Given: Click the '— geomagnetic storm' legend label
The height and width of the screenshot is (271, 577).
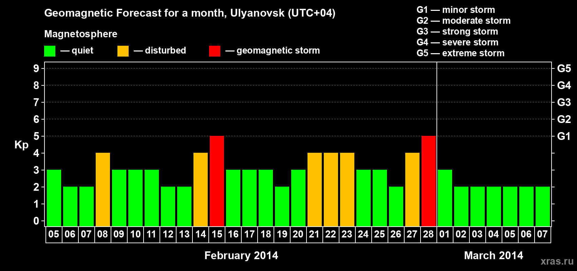Looking at the screenshot, I should tap(273, 51).
